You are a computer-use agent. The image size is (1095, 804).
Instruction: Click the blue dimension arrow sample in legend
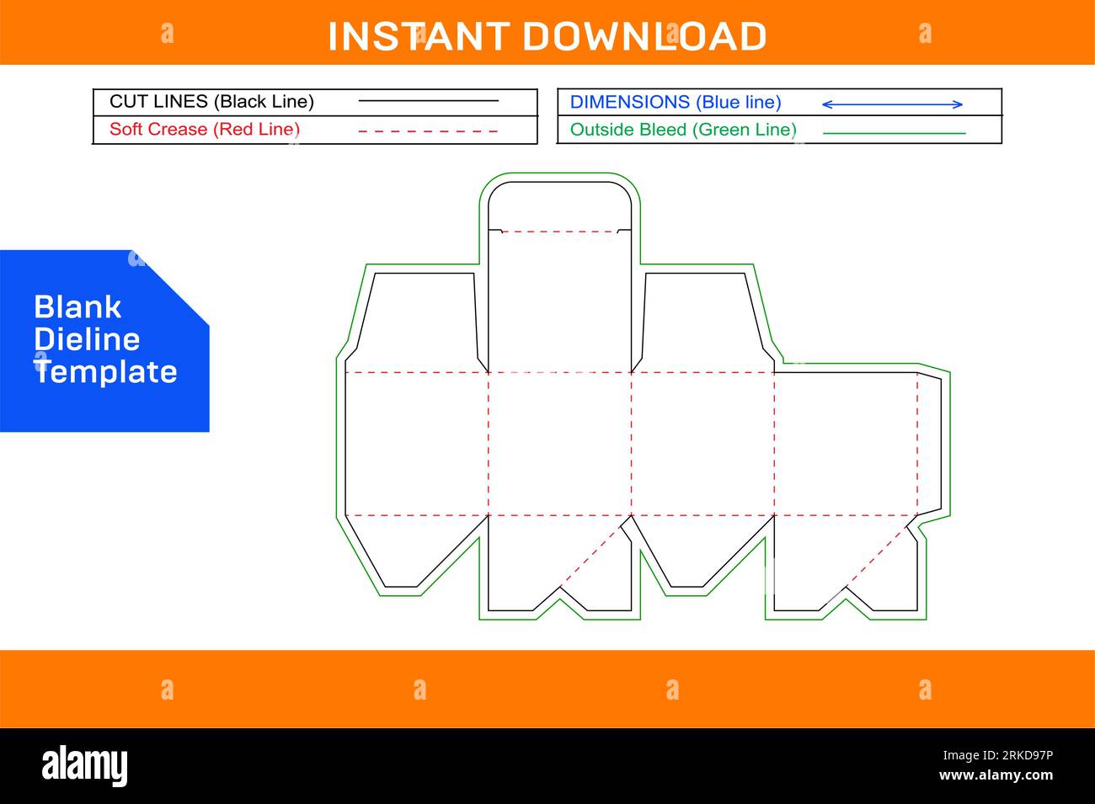(892, 104)
